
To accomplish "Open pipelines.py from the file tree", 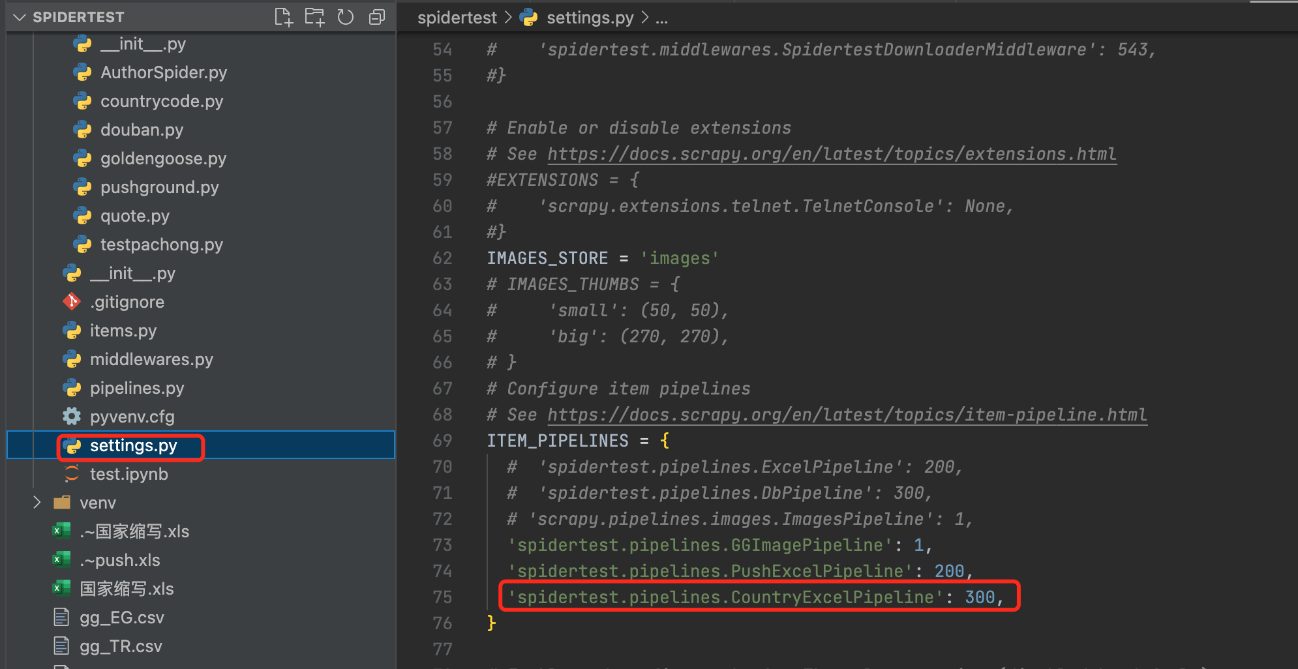I will click(137, 388).
